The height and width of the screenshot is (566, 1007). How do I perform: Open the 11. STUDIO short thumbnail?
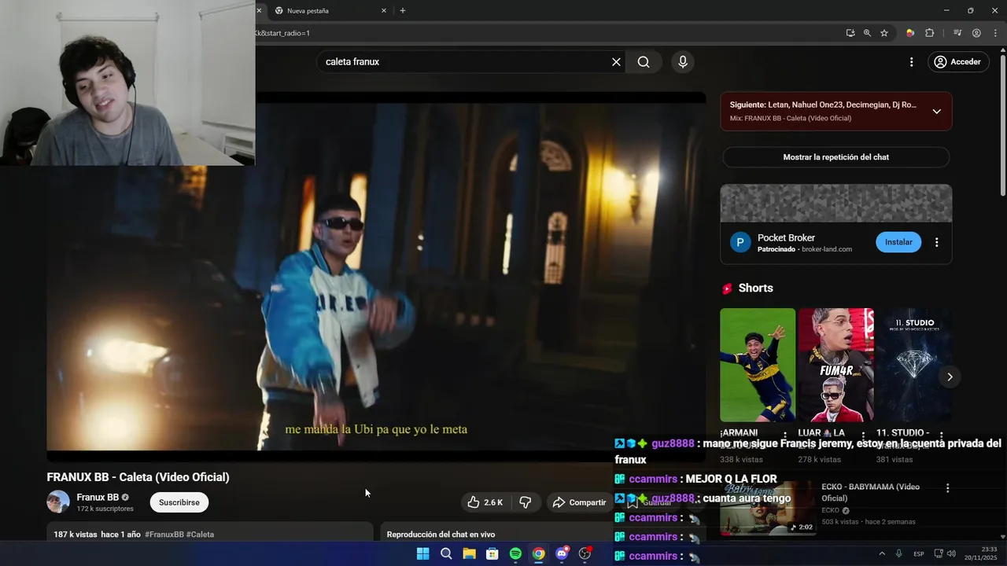(914, 365)
